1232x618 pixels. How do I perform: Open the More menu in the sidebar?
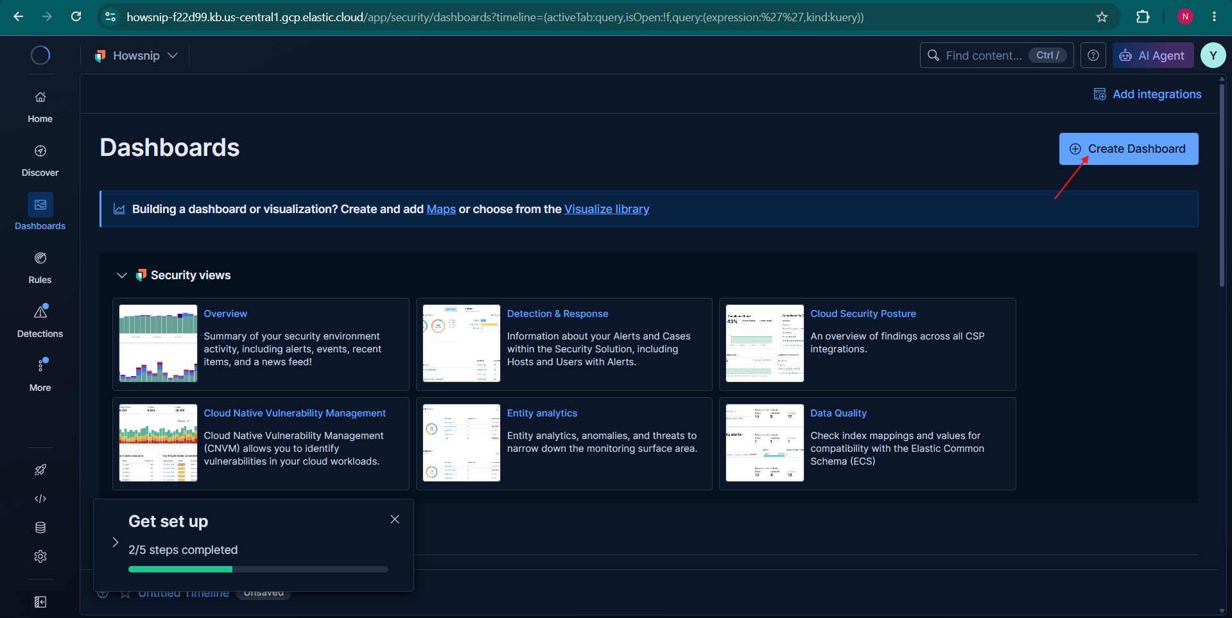pyautogui.click(x=40, y=375)
